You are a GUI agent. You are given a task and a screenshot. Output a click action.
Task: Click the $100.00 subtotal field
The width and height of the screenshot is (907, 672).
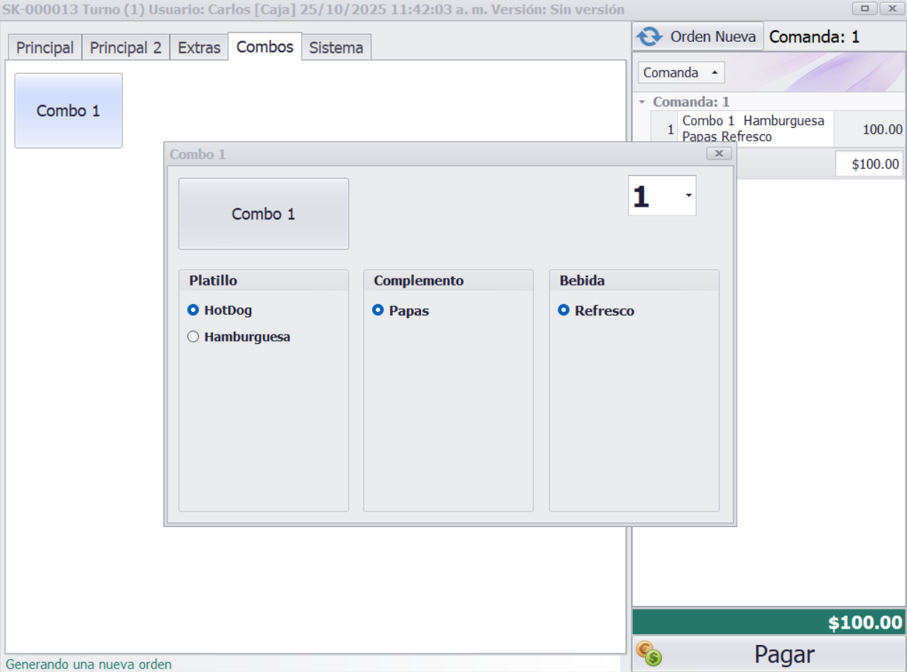coord(869,164)
